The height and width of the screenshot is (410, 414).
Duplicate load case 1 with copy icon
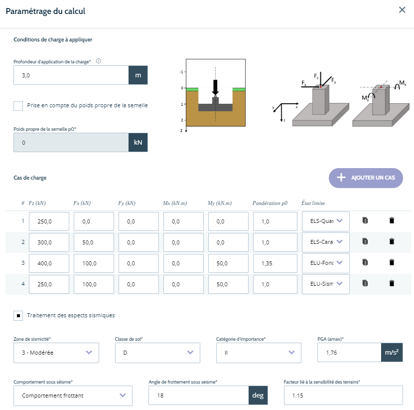click(x=365, y=220)
